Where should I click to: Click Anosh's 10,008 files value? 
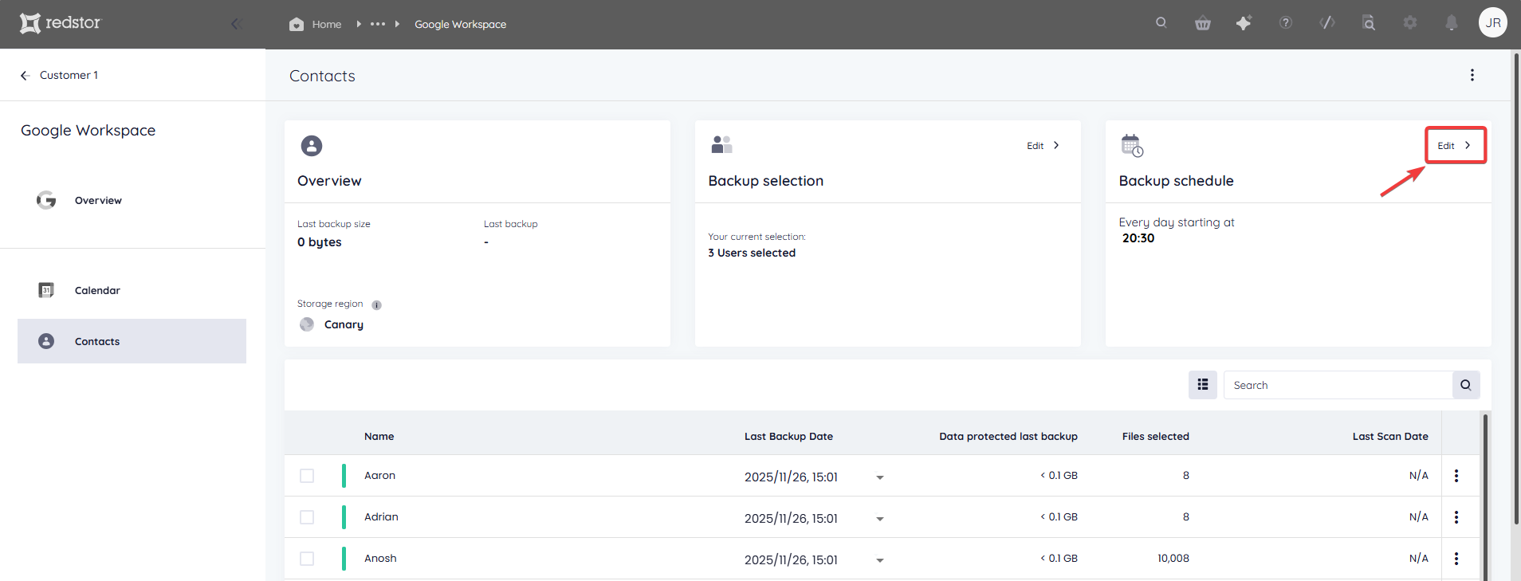[1173, 559]
